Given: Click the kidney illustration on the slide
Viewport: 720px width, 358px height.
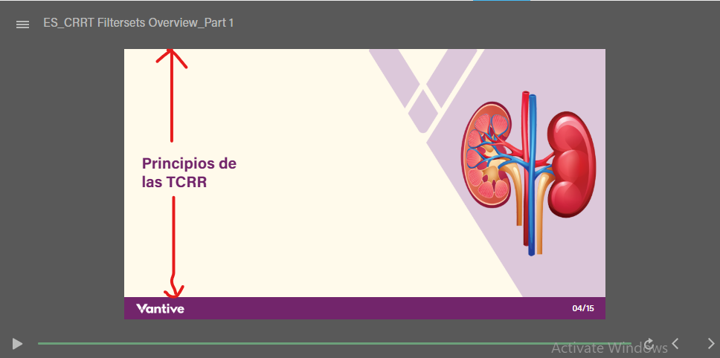Looking at the screenshot, I should (x=529, y=173).
